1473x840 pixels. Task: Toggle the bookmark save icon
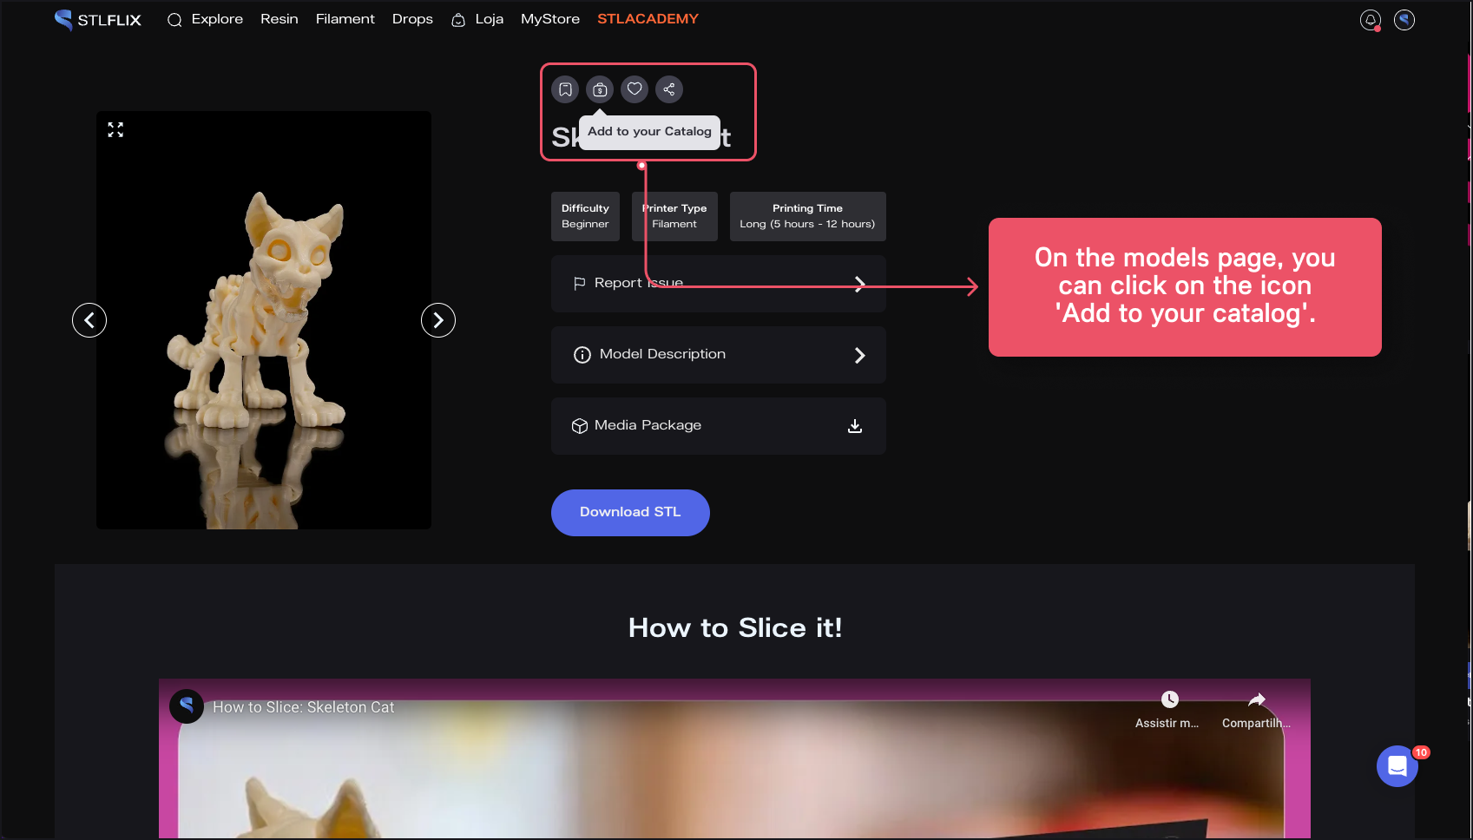(565, 89)
